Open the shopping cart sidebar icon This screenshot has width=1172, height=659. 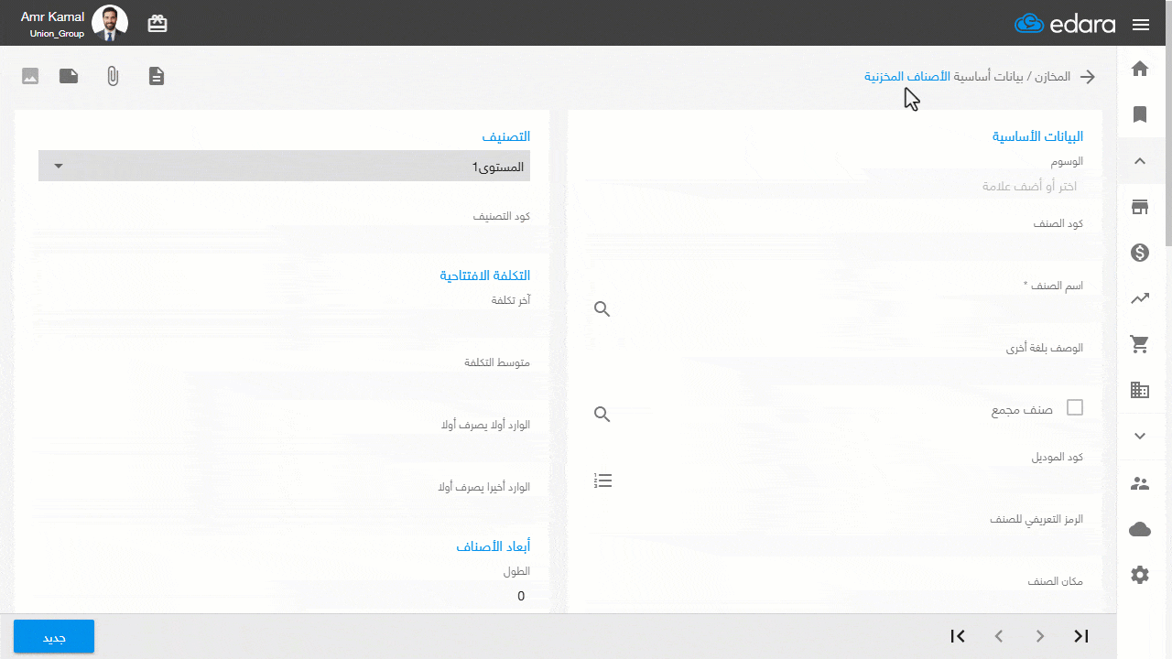pyautogui.click(x=1140, y=344)
